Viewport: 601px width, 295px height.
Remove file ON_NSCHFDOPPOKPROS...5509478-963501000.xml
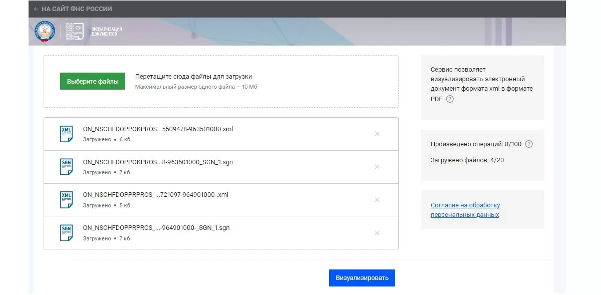(377, 134)
